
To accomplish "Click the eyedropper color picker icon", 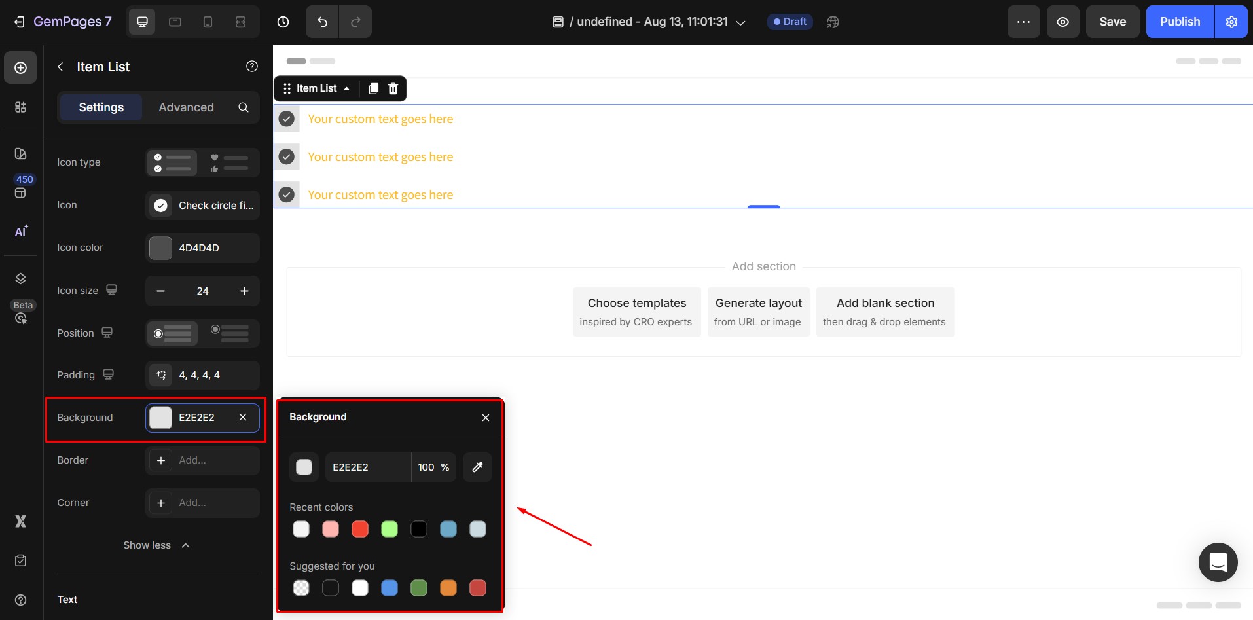I will point(477,467).
